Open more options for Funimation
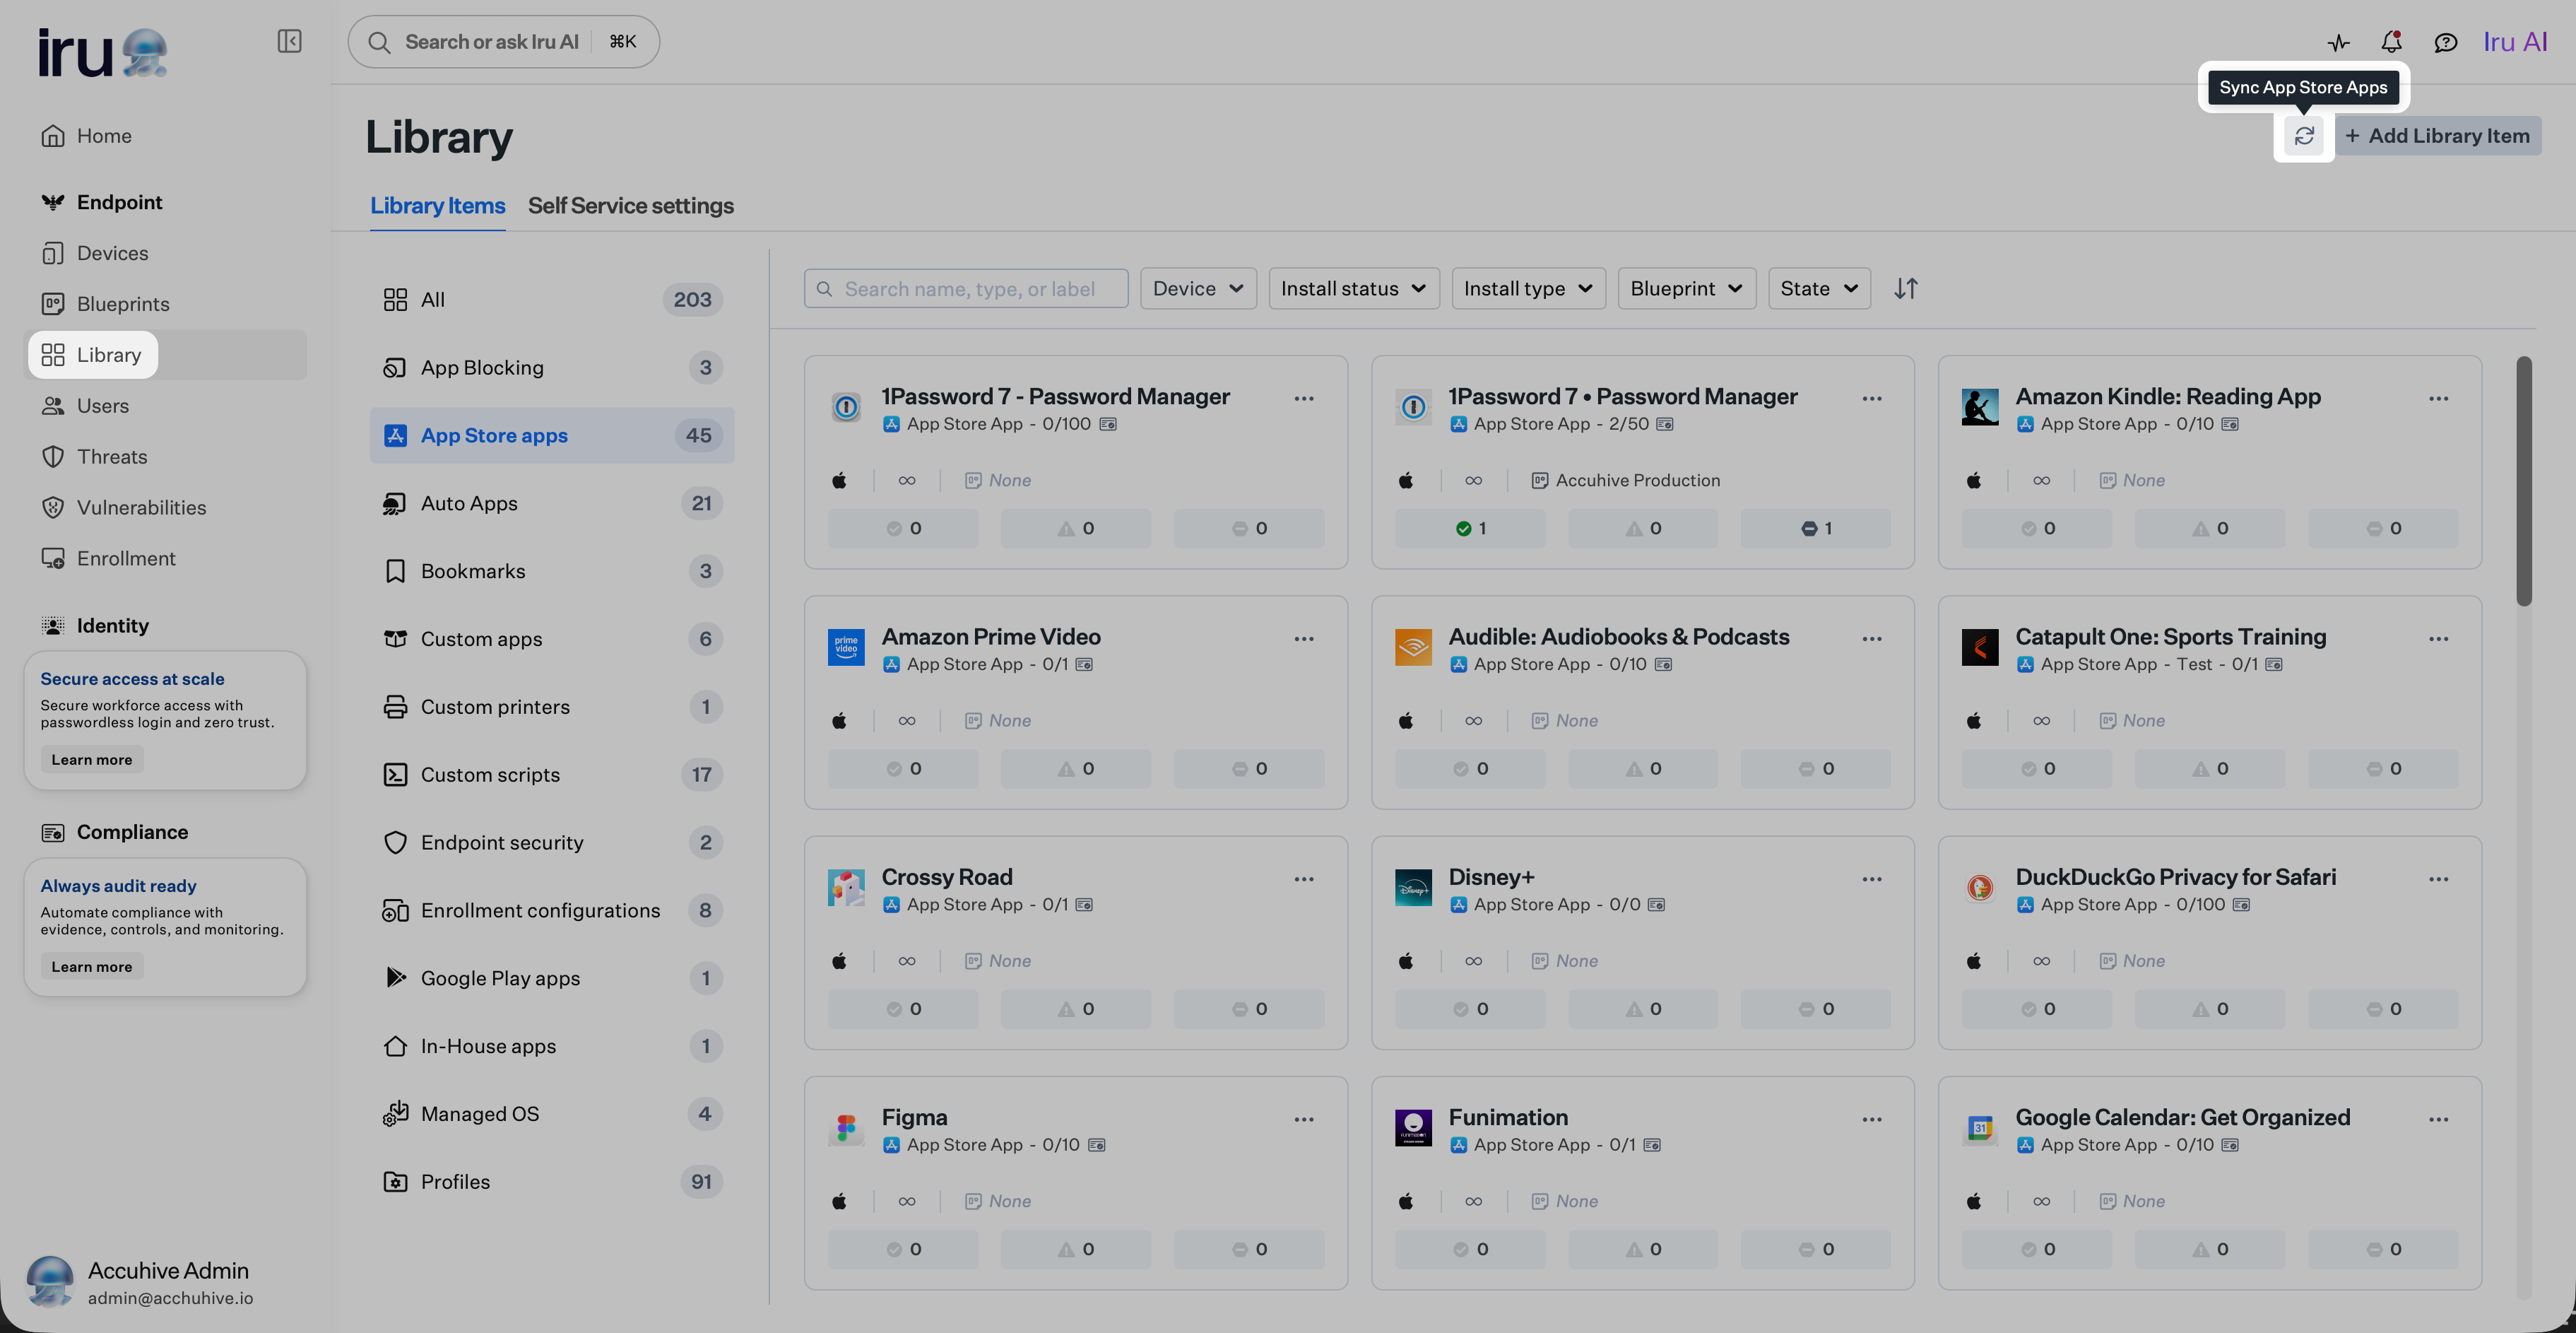 click(x=1872, y=1119)
